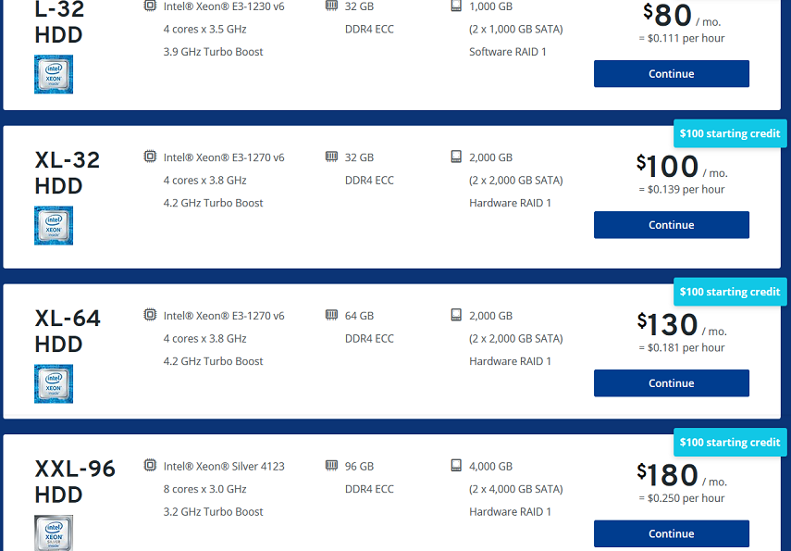Select the XL-64 HDD plan title
791x551 pixels.
click(x=68, y=332)
